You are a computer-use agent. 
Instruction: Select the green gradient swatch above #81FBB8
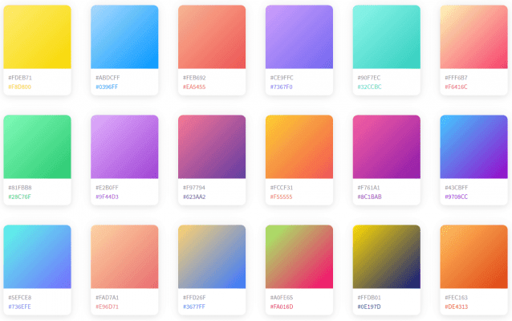tap(37, 147)
